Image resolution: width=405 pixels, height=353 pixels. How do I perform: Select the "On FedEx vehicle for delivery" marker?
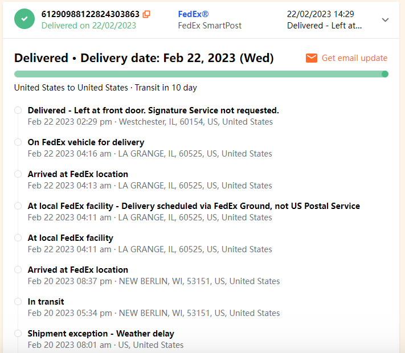pyautogui.click(x=18, y=142)
